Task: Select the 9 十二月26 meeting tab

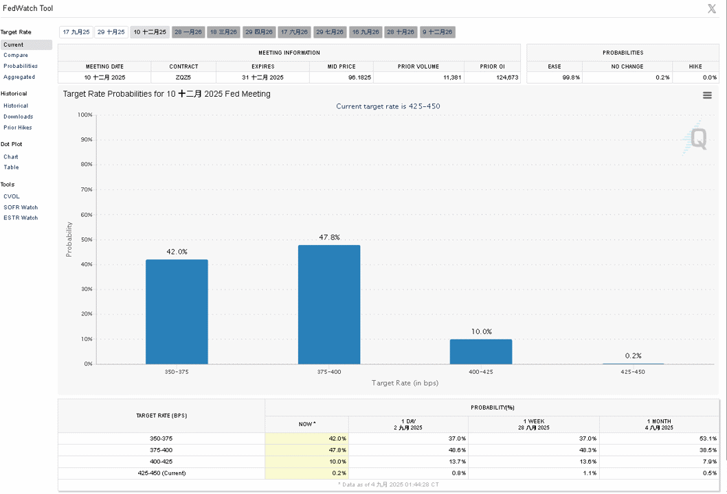Action: (x=438, y=32)
